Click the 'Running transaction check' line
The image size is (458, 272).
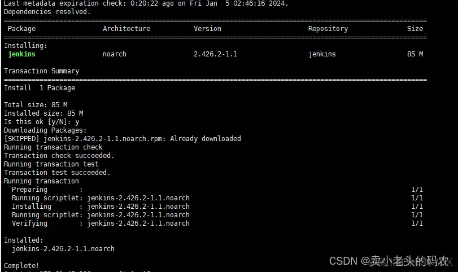click(53, 147)
